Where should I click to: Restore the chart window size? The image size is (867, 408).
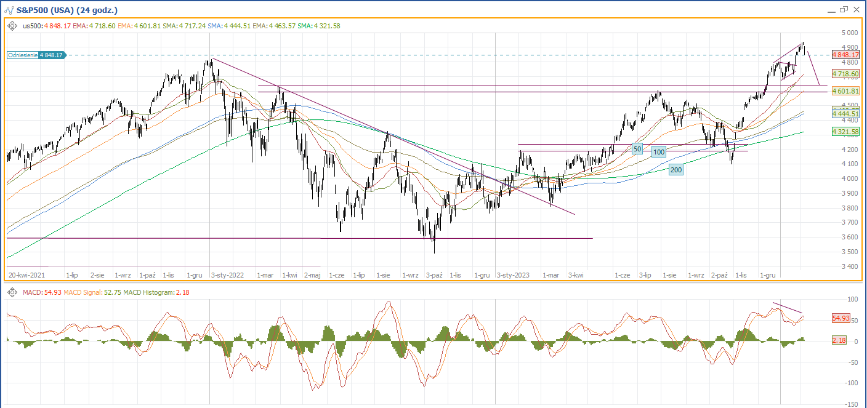pyautogui.click(x=843, y=10)
